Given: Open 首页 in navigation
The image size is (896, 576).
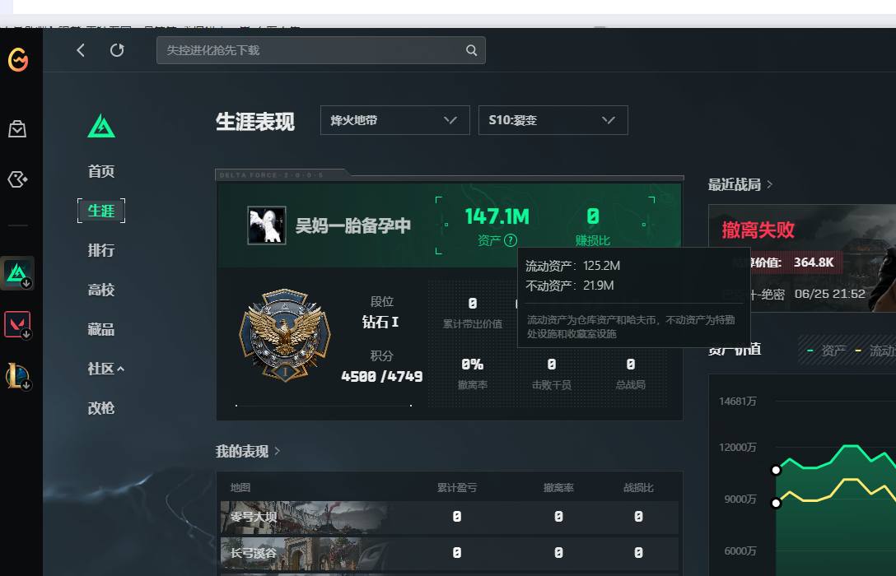Looking at the screenshot, I should (101, 171).
